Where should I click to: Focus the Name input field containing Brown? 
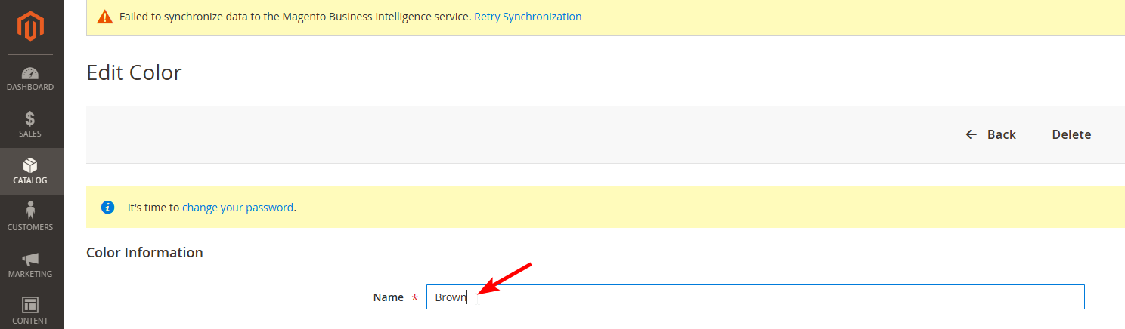click(x=756, y=297)
